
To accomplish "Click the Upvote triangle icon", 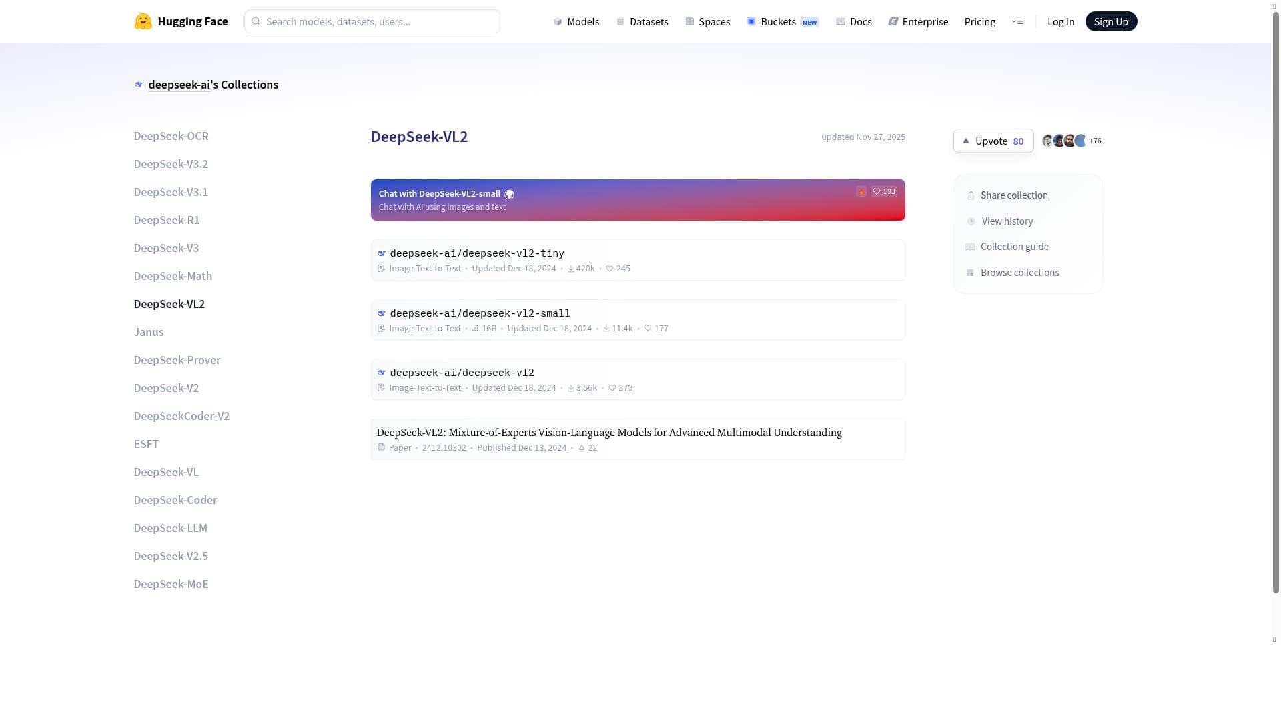I will tap(966, 141).
